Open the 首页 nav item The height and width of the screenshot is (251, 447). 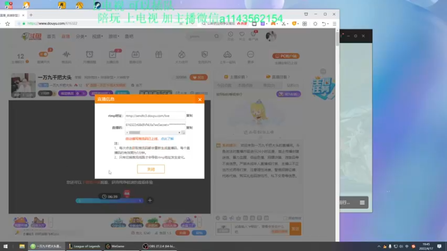coord(51,36)
